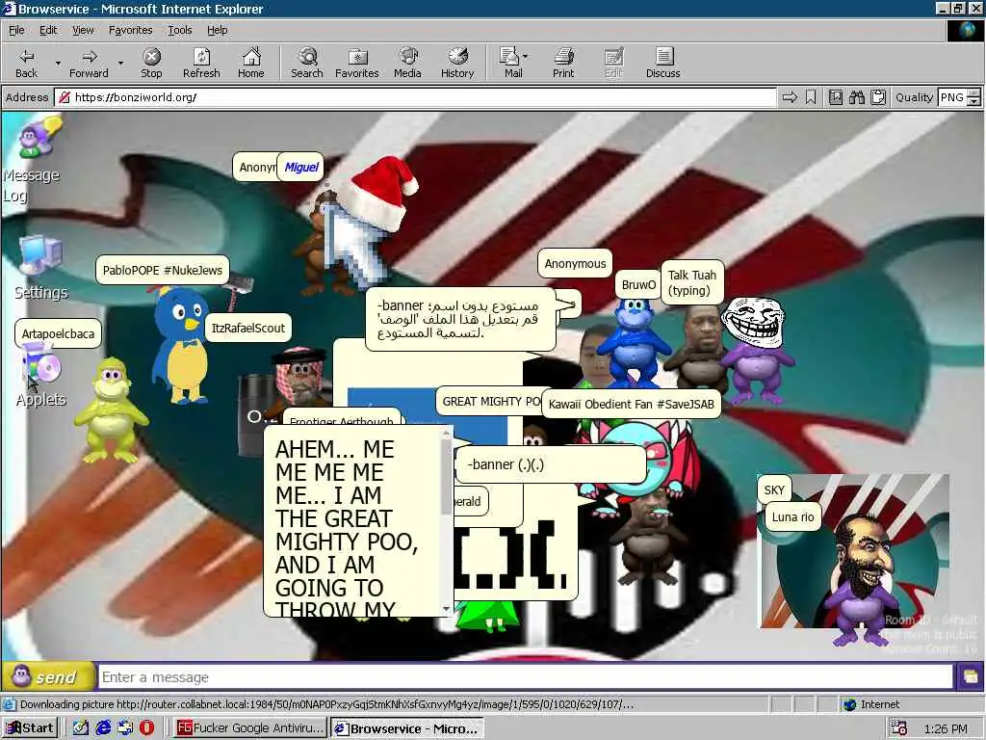This screenshot has width=986, height=740.
Task: Click the Miguel name tag
Action: coord(301,167)
